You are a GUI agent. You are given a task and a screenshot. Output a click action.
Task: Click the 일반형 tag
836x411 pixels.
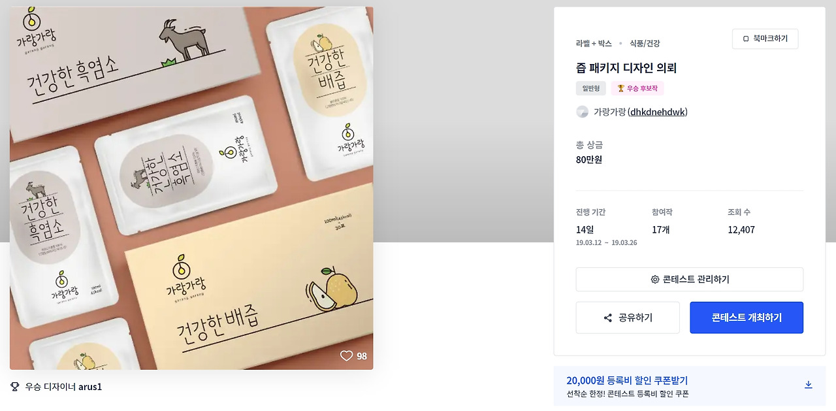(591, 88)
